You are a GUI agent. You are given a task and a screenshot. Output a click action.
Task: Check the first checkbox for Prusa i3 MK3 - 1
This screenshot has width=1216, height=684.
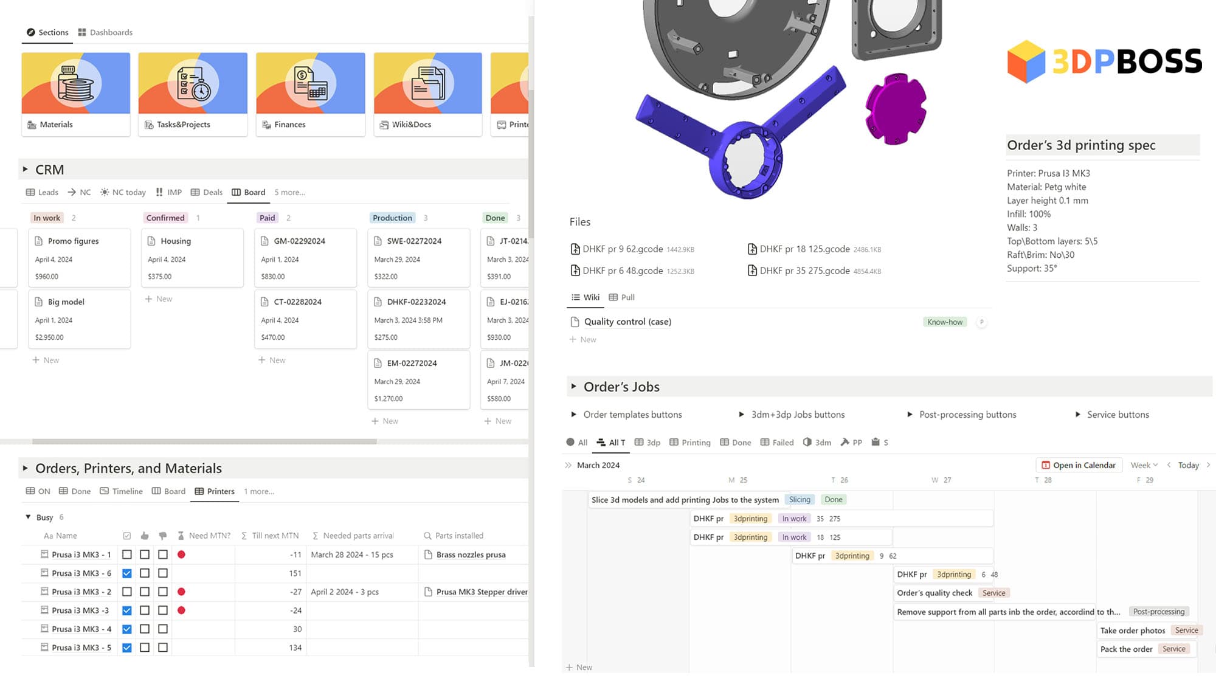[x=126, y=554]
